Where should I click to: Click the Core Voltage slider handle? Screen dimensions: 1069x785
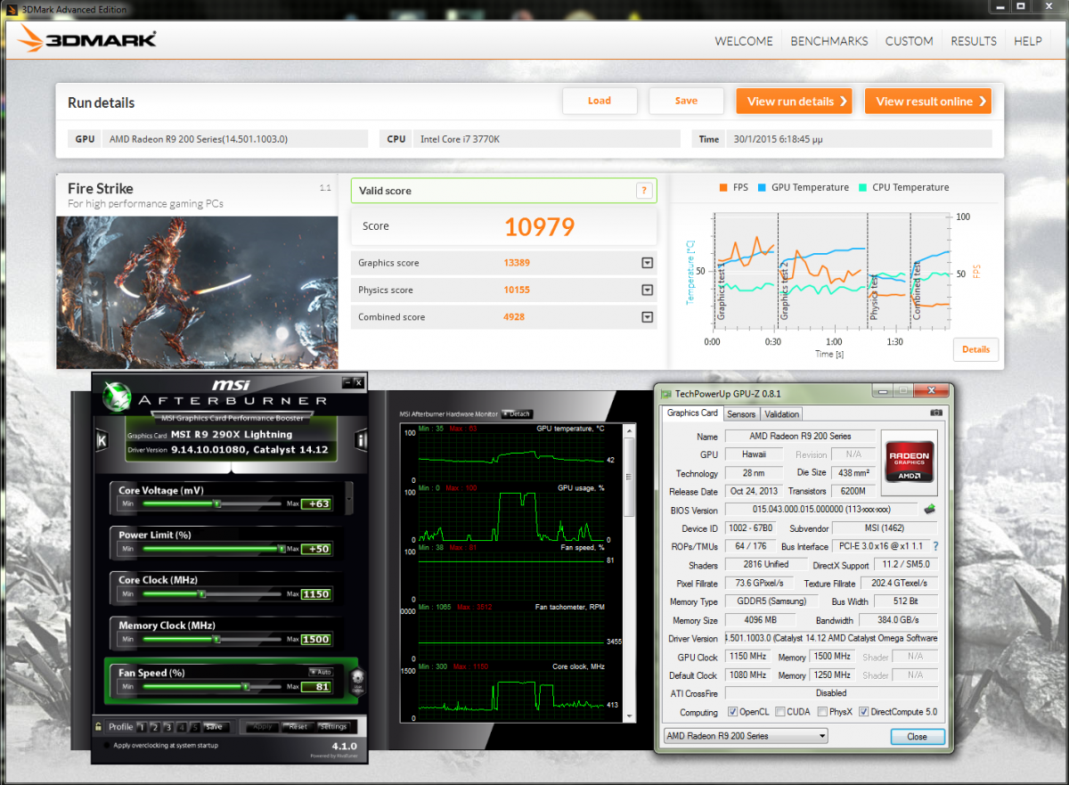point(216,503)
